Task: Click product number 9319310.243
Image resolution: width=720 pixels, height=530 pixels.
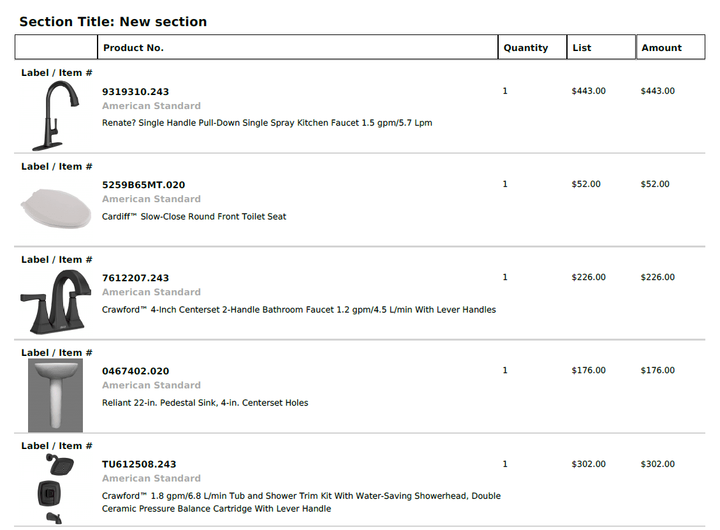Action: coord(135,92)
